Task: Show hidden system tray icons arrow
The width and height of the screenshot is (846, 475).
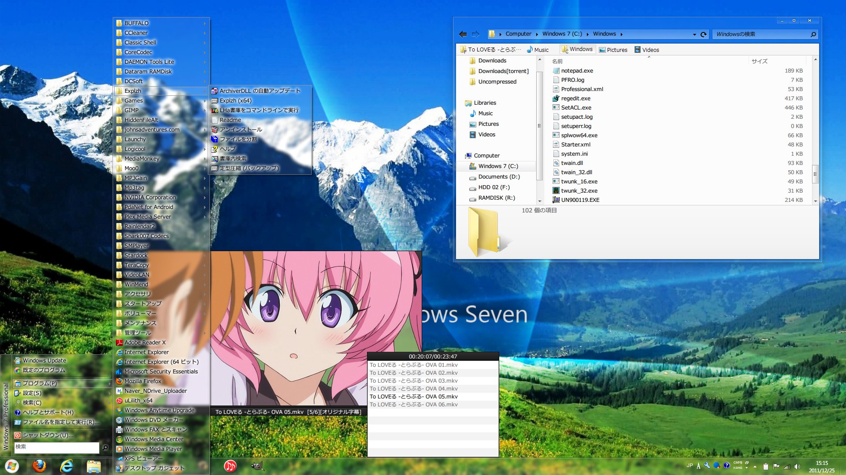Action: pos(755,467)
